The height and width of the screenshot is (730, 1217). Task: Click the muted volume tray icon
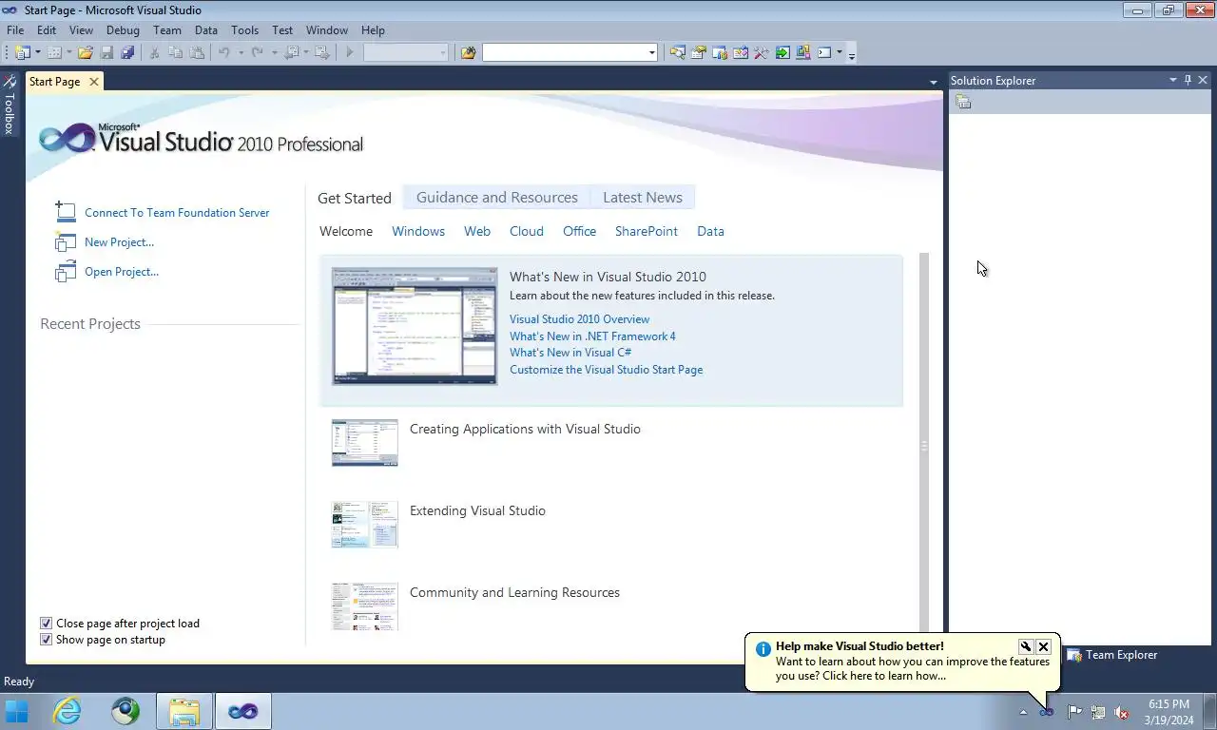point(1122,712)
